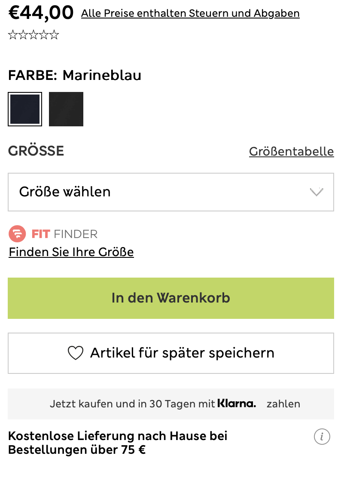Toggle saving the article for later

point(170,353)
